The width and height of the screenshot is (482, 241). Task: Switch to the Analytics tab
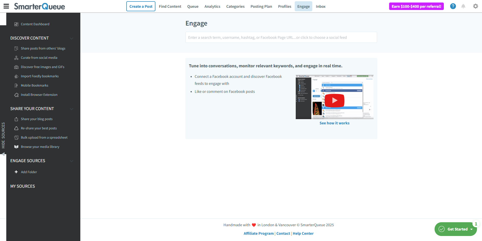[212, 7]
